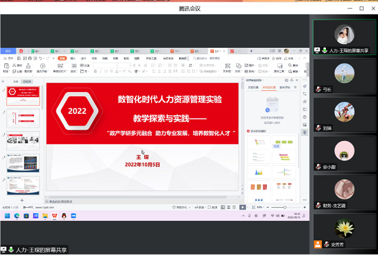The width and height of the screenshot is (378, 255).
Task: Open the WPS Home tab
Action: coord(8,51)
